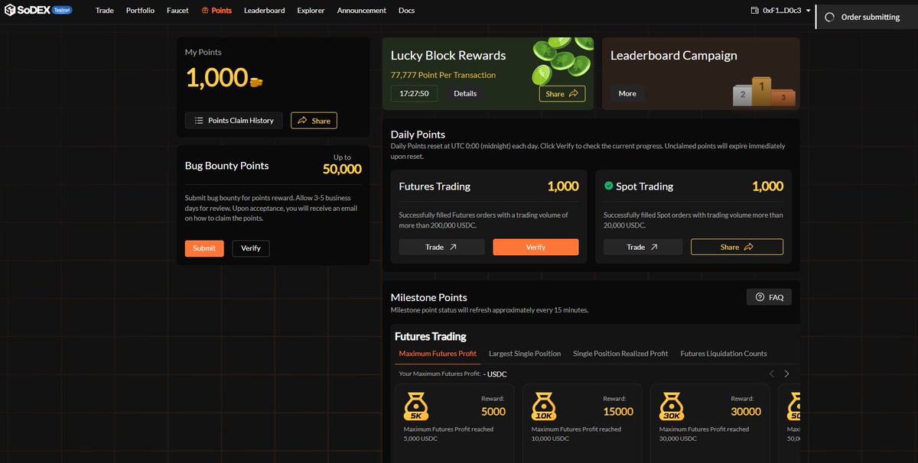Share Lucky Block Rewards
Image resolution: width=918 pixels, height=463 pixels.
(562, 94)
